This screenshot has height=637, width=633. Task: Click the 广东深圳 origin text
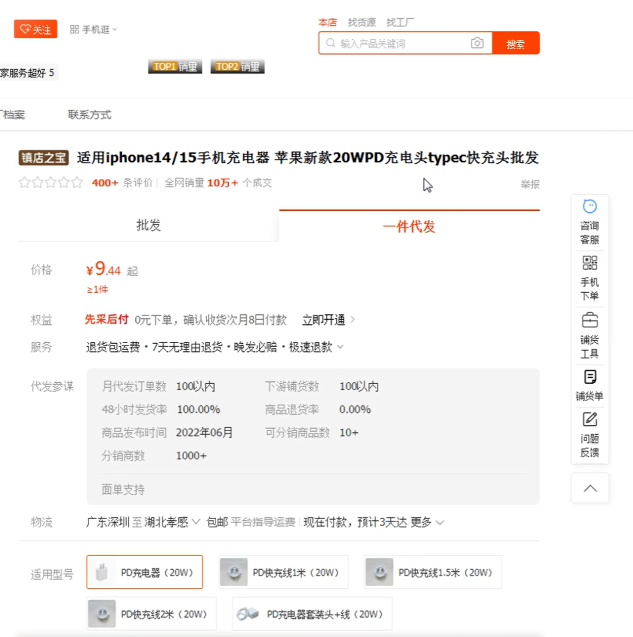tap(108, 522)
